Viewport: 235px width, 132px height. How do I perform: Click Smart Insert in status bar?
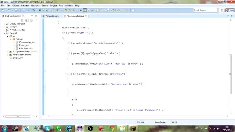tap(160, 122)
